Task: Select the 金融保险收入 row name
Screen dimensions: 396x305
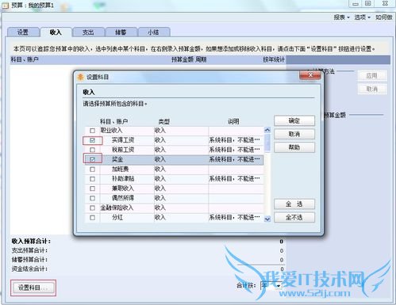Action: pos(117,208)
